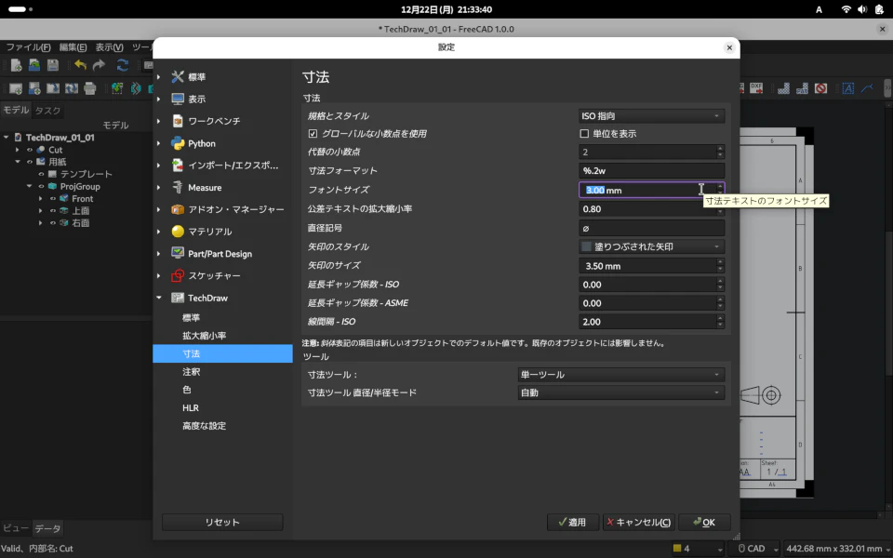Viewport: 893px width, 558px height.
Task: Click the printer icon in TechDraw toolbar
Action: [x=90, y=88]
